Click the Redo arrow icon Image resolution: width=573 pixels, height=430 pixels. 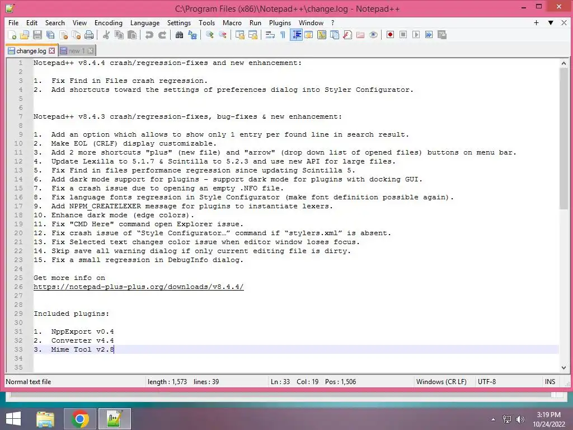click(x=162, y=35)
